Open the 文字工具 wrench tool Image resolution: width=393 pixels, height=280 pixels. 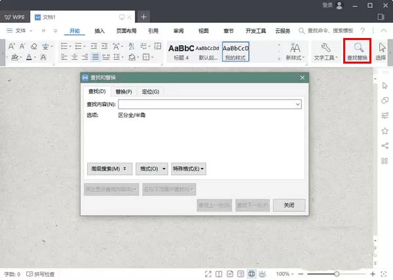[x=326, y=52]
